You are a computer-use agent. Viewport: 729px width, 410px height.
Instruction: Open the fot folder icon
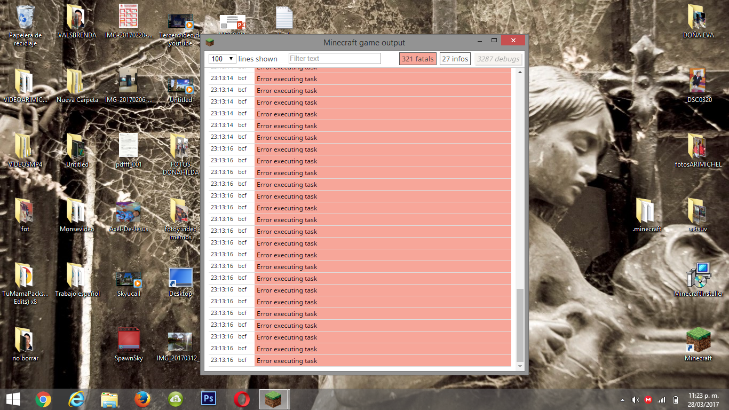[25, 211]
